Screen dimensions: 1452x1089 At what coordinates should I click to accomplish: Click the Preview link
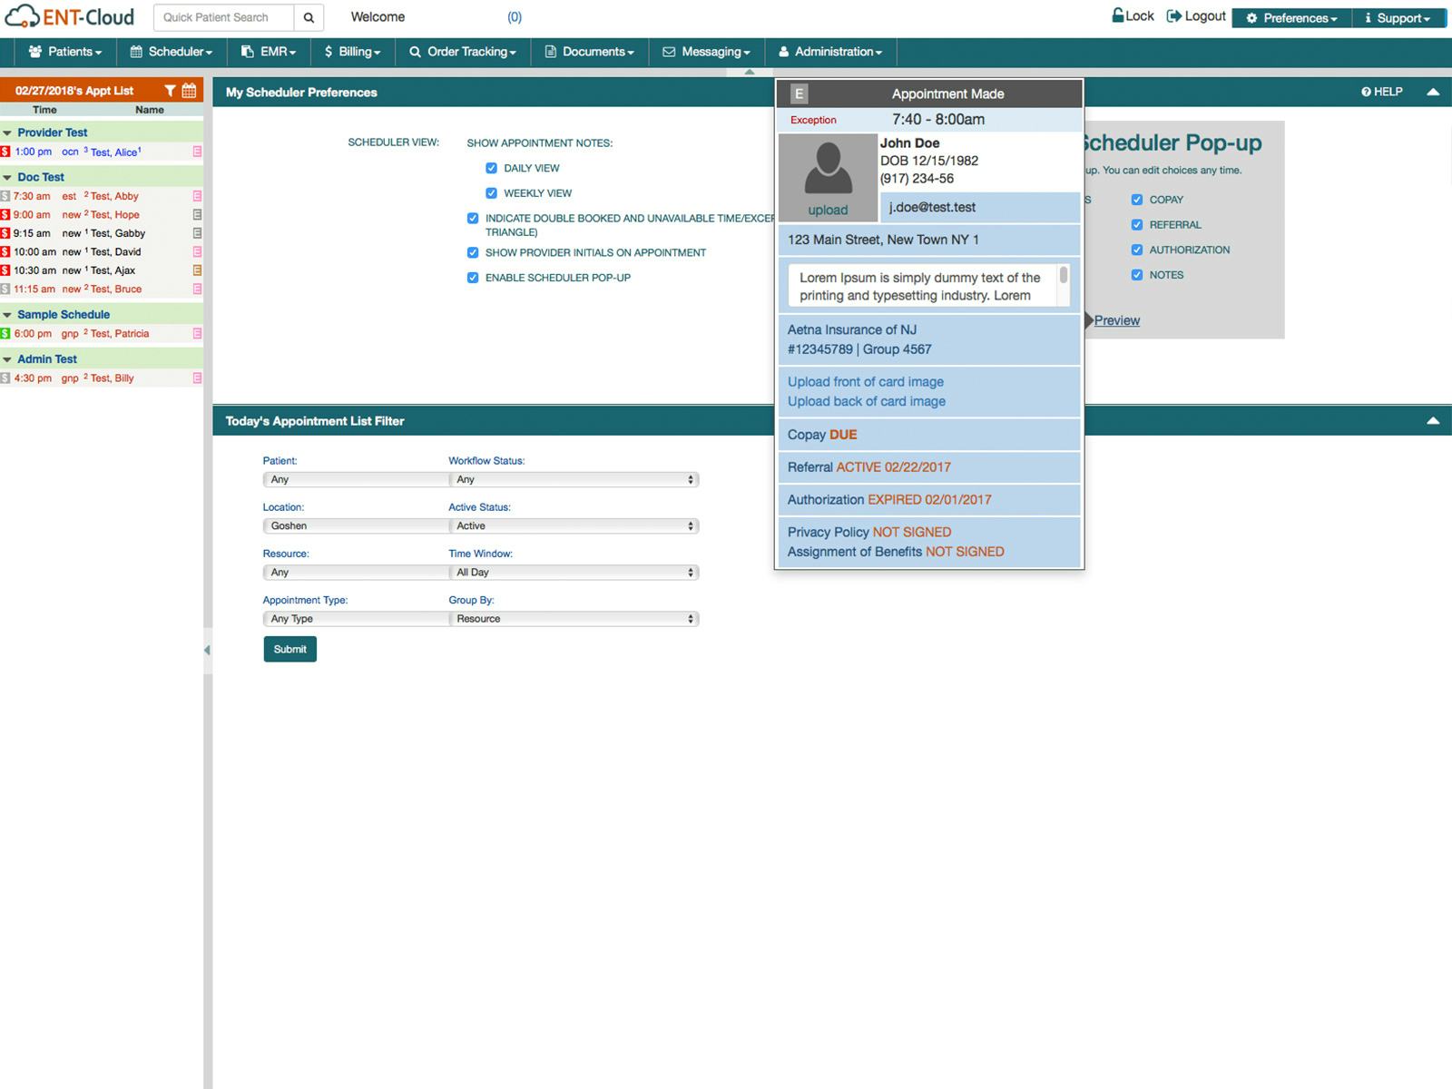click(1116, 320)
